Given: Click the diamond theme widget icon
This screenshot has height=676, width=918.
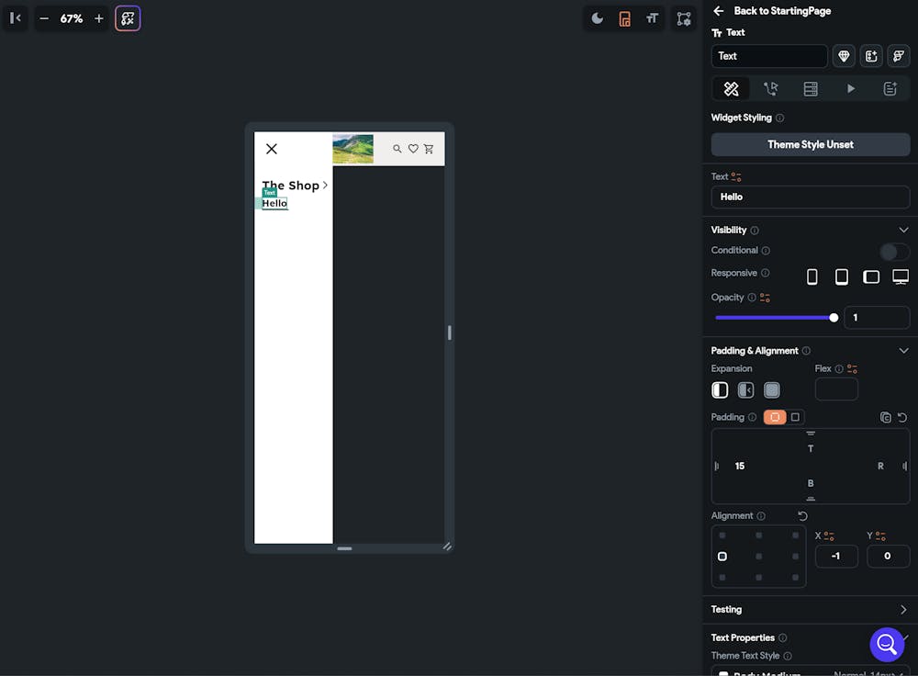Looking at the screenshot, I should click(x=844, y=56).
